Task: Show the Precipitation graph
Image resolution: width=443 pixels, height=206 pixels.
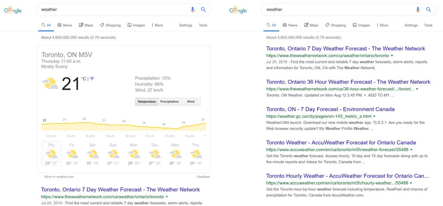Action: coord(170,101)
